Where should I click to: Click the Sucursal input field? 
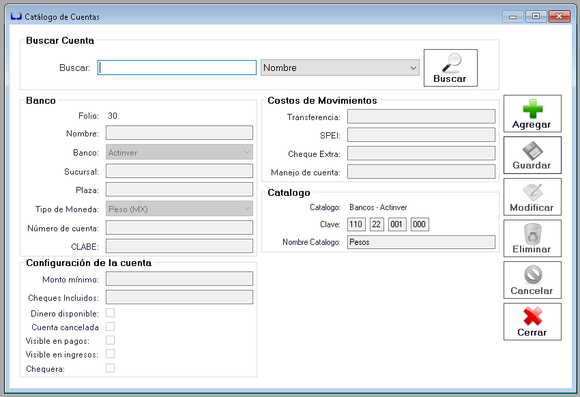click(179, 171)
